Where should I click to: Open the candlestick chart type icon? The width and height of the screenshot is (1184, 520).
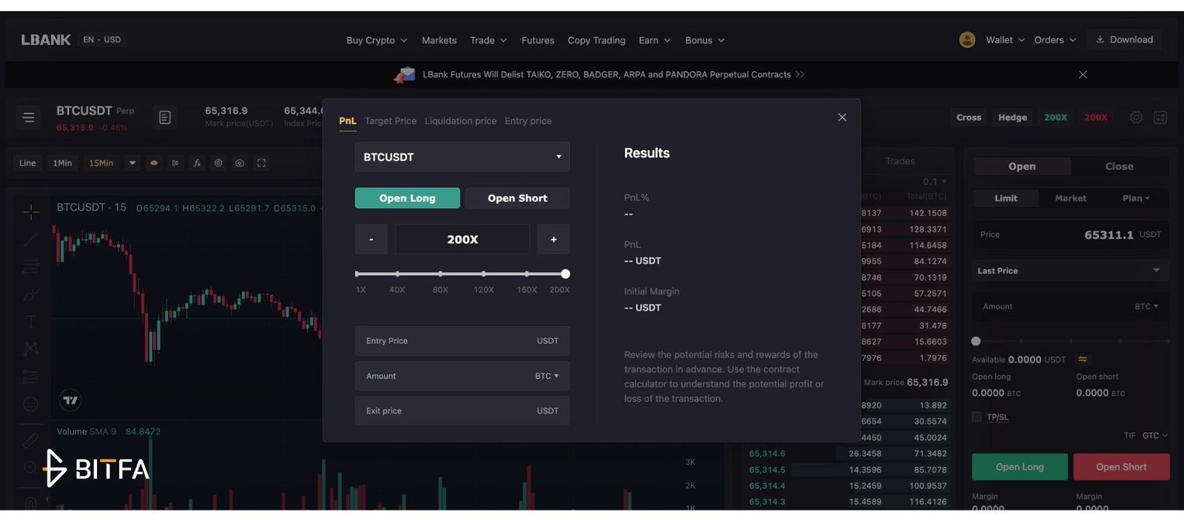175,163
